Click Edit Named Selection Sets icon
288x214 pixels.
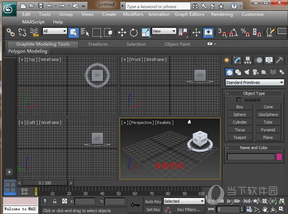click(270, 33)
